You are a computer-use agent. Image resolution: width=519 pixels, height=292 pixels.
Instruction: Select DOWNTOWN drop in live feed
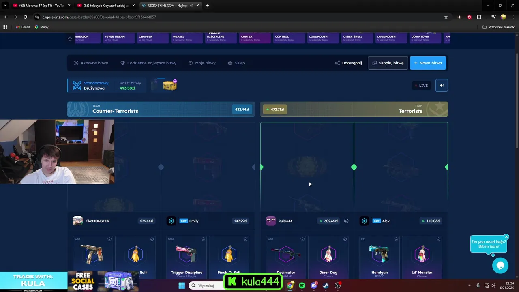(425, 38)
